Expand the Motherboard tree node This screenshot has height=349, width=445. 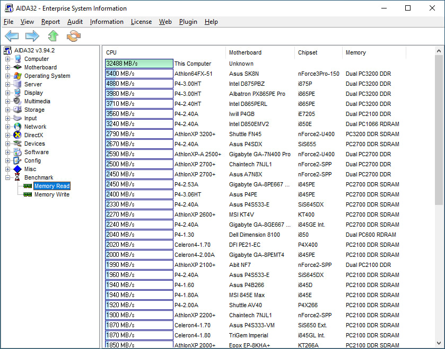(x=8, y=67)
